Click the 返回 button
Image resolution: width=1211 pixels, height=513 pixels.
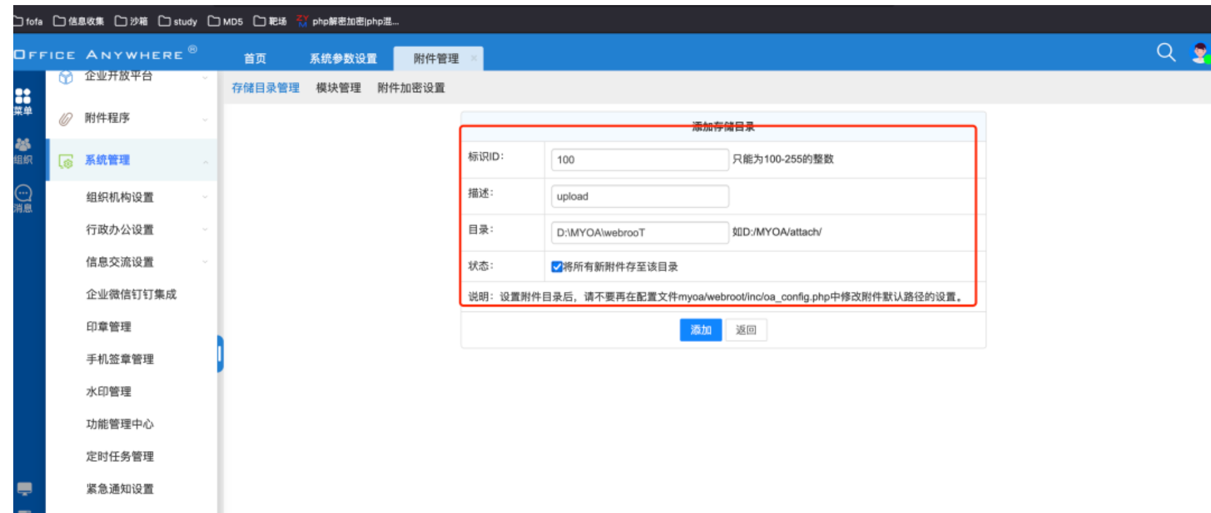click(746, 330)
